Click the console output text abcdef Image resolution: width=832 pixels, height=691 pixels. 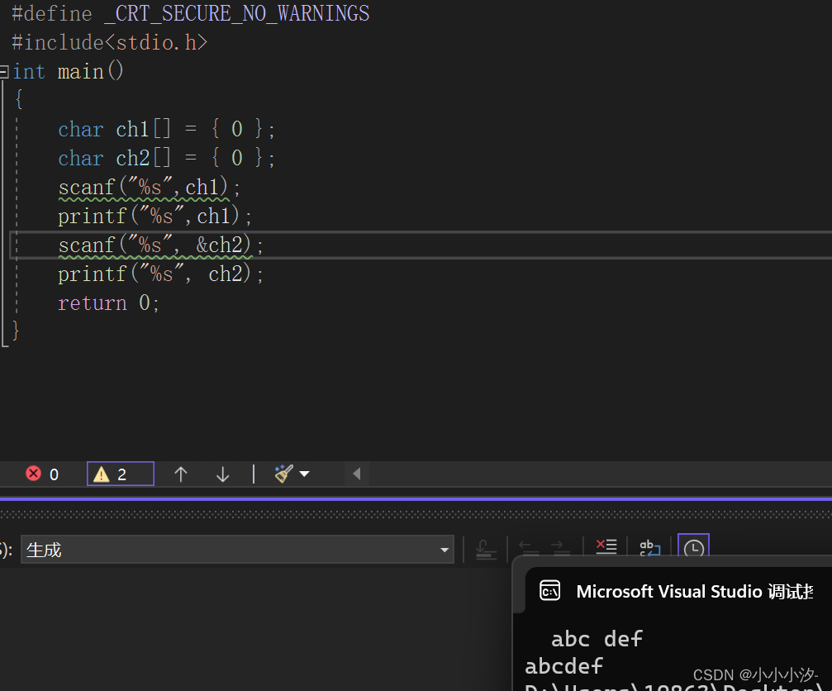tap(564, 666)
